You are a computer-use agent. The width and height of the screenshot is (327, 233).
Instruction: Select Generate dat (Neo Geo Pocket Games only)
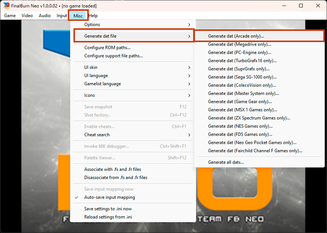coord(259,143)
